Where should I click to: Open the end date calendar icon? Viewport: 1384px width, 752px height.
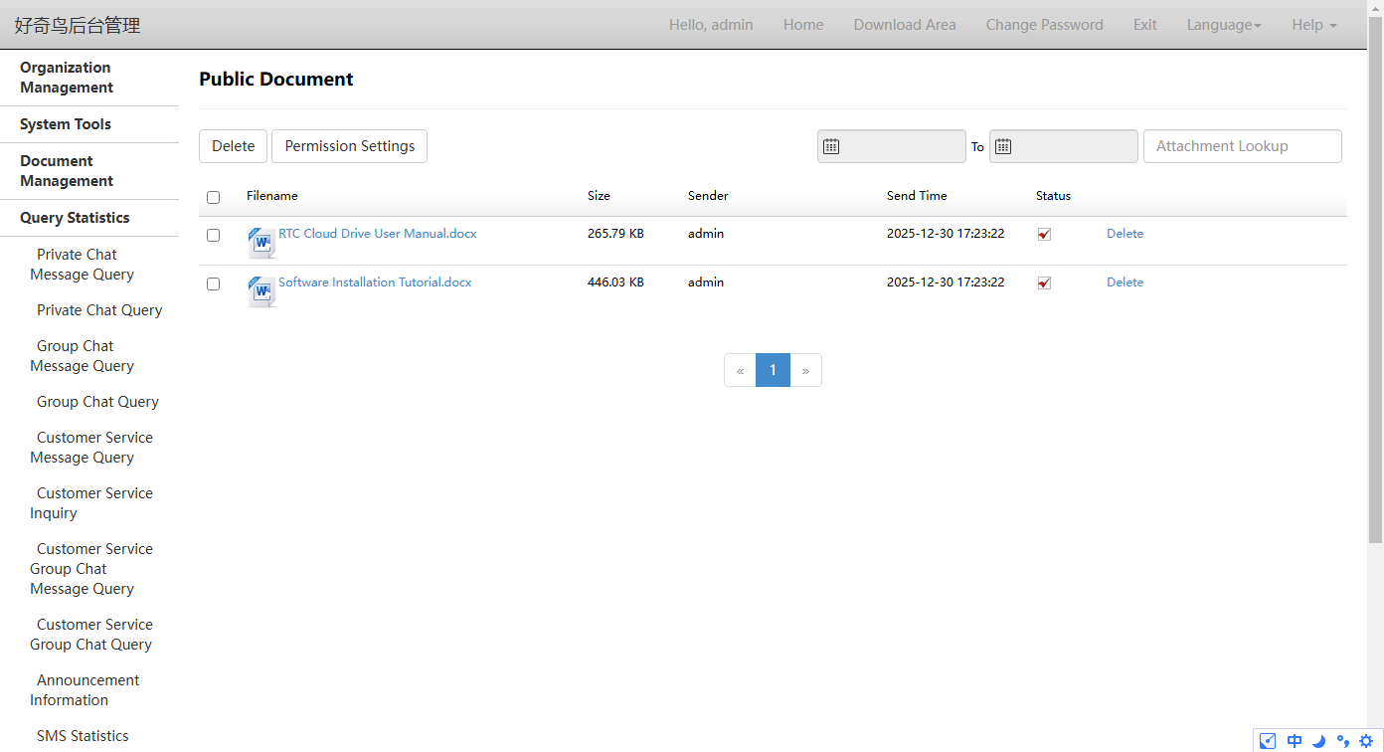1004,146
